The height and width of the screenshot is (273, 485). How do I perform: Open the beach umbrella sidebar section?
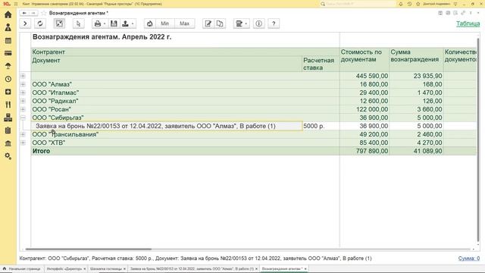[8, 66]
